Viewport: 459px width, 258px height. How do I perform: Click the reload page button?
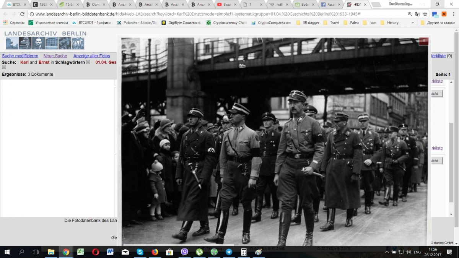coord(22,14)
